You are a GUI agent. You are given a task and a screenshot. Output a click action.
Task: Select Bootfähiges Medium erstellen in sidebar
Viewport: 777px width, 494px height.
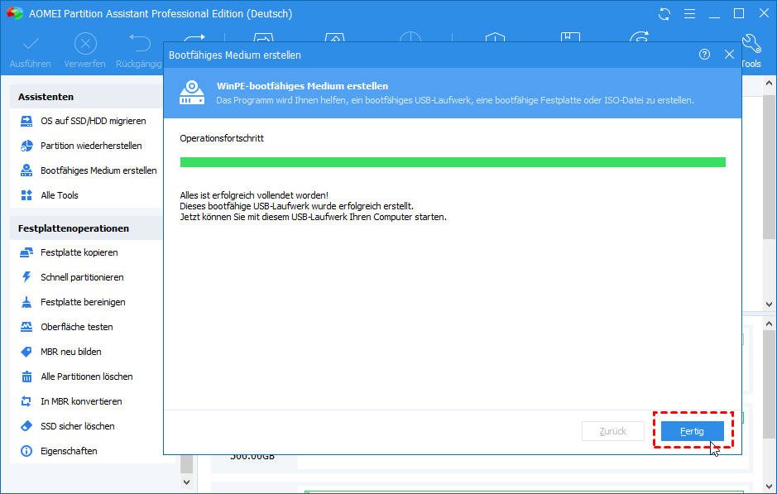[98, 170]
